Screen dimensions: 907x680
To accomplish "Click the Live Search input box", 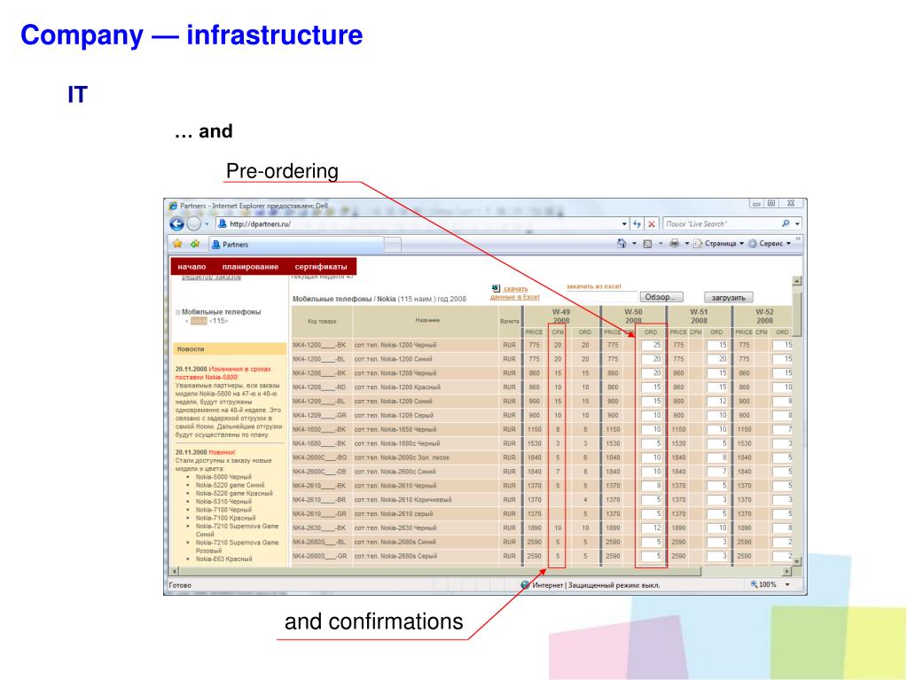I will pos(720,223).
